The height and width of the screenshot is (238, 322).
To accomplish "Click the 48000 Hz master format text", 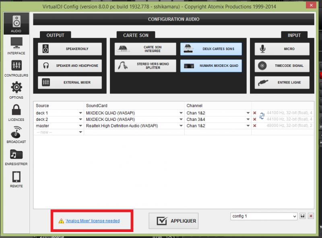I will pyautogui.click(x=289, y=126).
